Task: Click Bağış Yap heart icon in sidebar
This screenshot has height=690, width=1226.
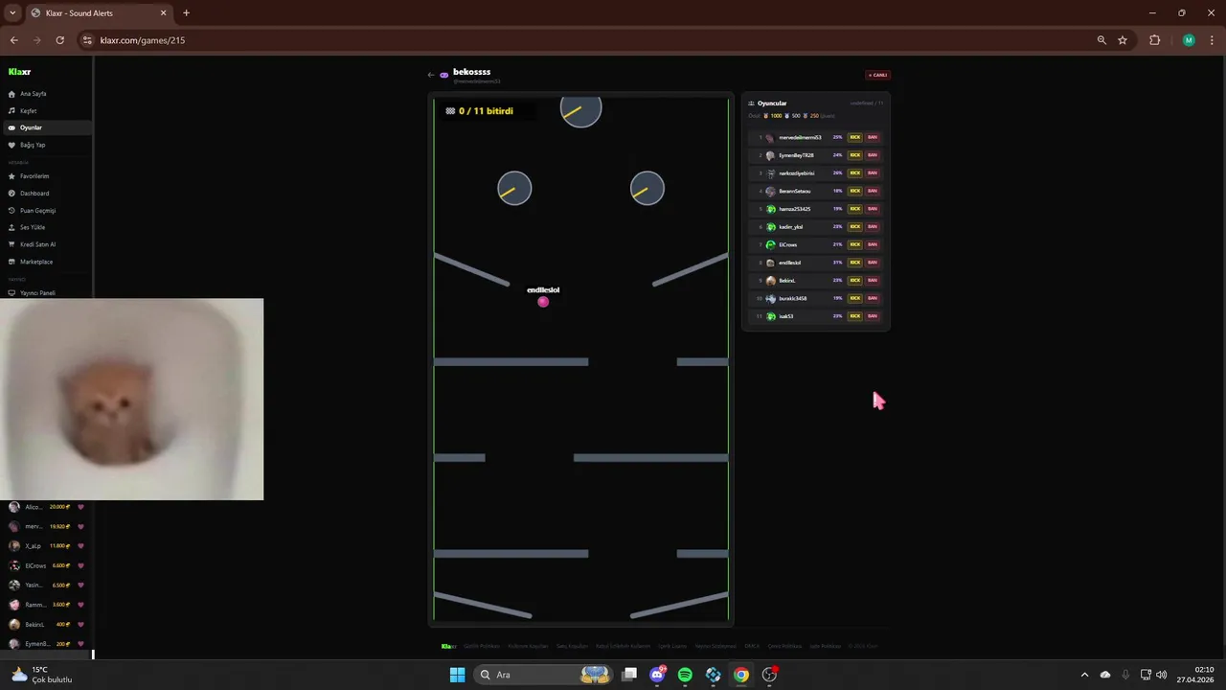Action: coord(11,145)
